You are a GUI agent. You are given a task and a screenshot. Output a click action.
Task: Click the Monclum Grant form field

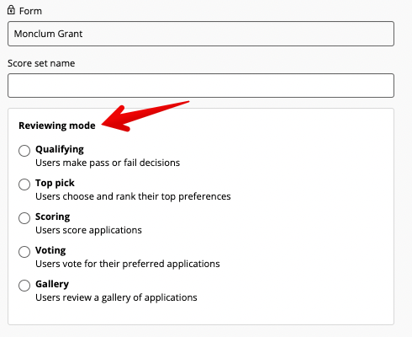(201, 34)
